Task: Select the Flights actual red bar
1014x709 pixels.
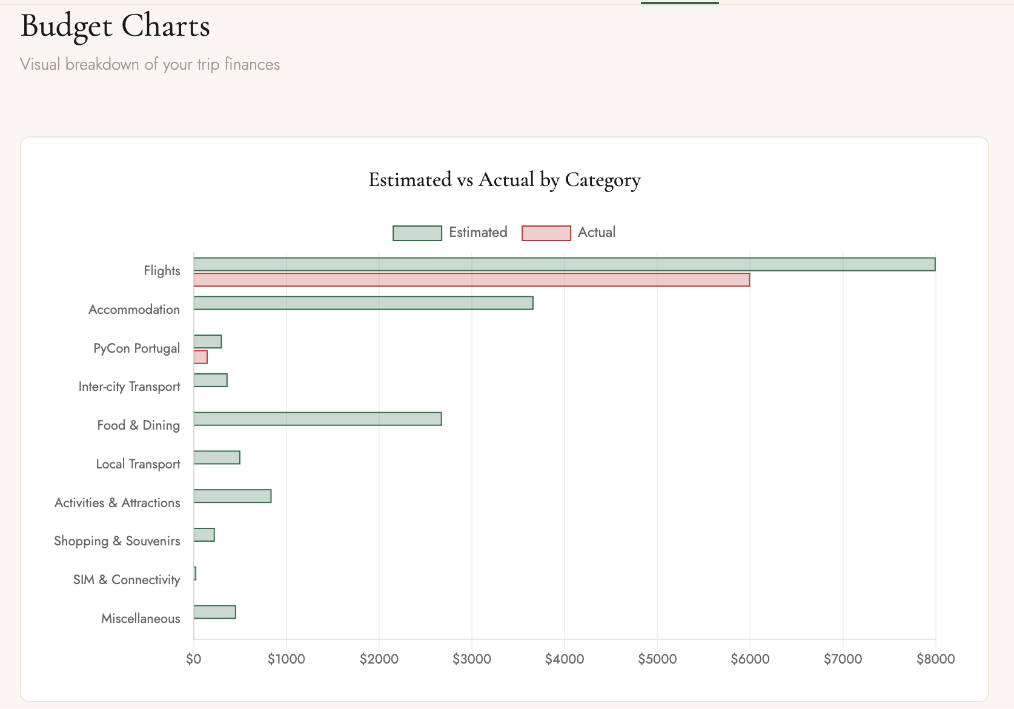Action: point(471,279)
